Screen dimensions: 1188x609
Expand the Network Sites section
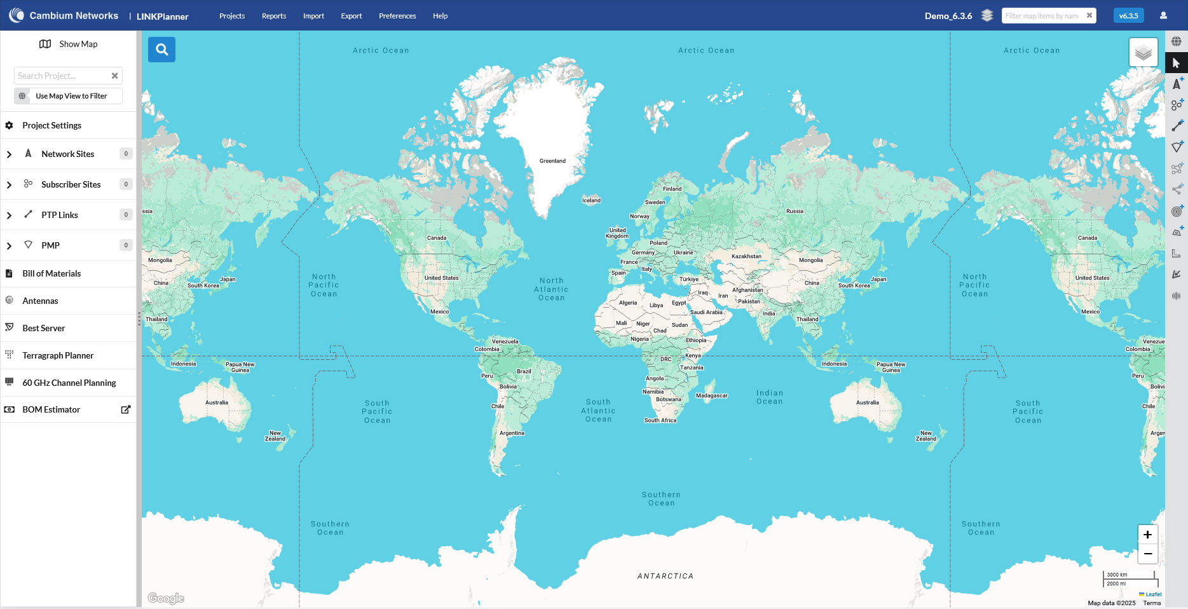[x=9, y=154]
